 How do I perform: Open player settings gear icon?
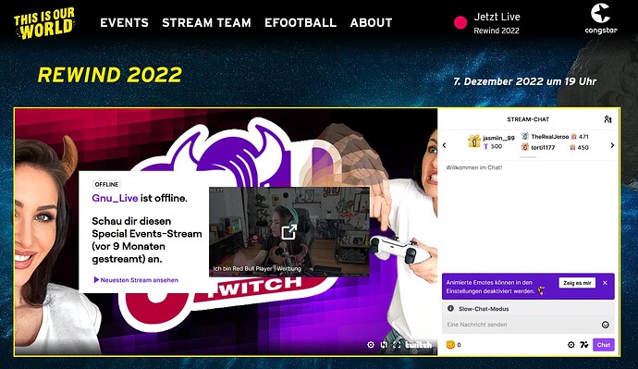click(x=371, y=345)
